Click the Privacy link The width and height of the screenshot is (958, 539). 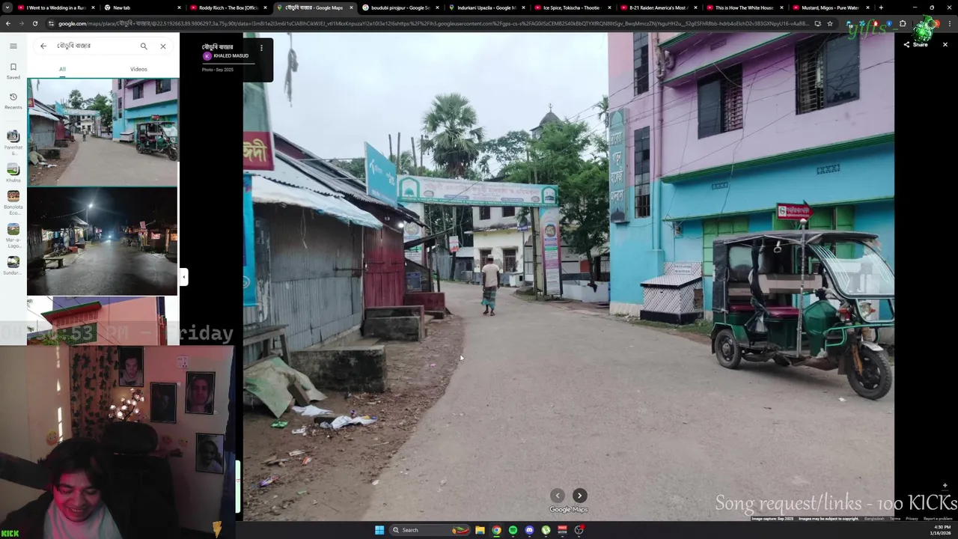coord(912,519)
